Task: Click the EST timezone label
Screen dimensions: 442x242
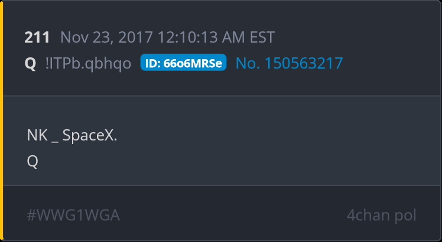Action: tap(262, 37)
